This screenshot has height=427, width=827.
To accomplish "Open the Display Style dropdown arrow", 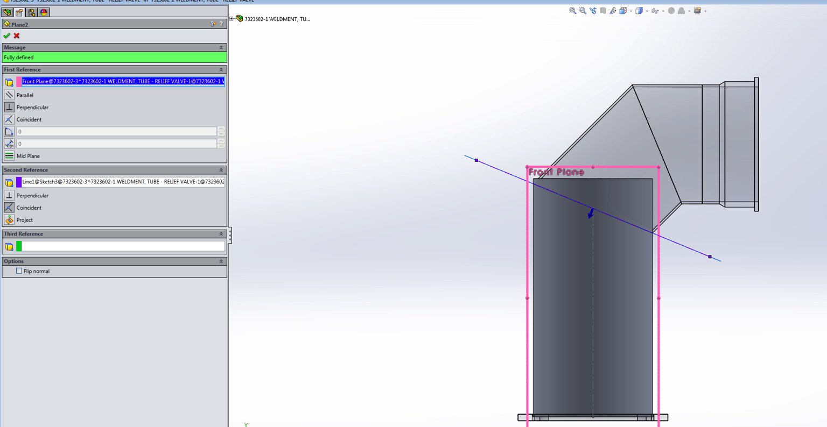I will [x=647, y=11].
